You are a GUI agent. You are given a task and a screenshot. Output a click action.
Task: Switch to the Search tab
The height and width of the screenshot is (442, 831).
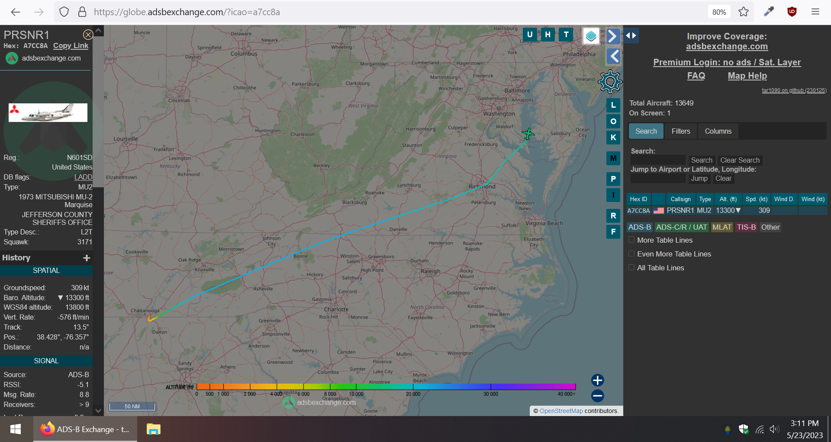point(646,131)
